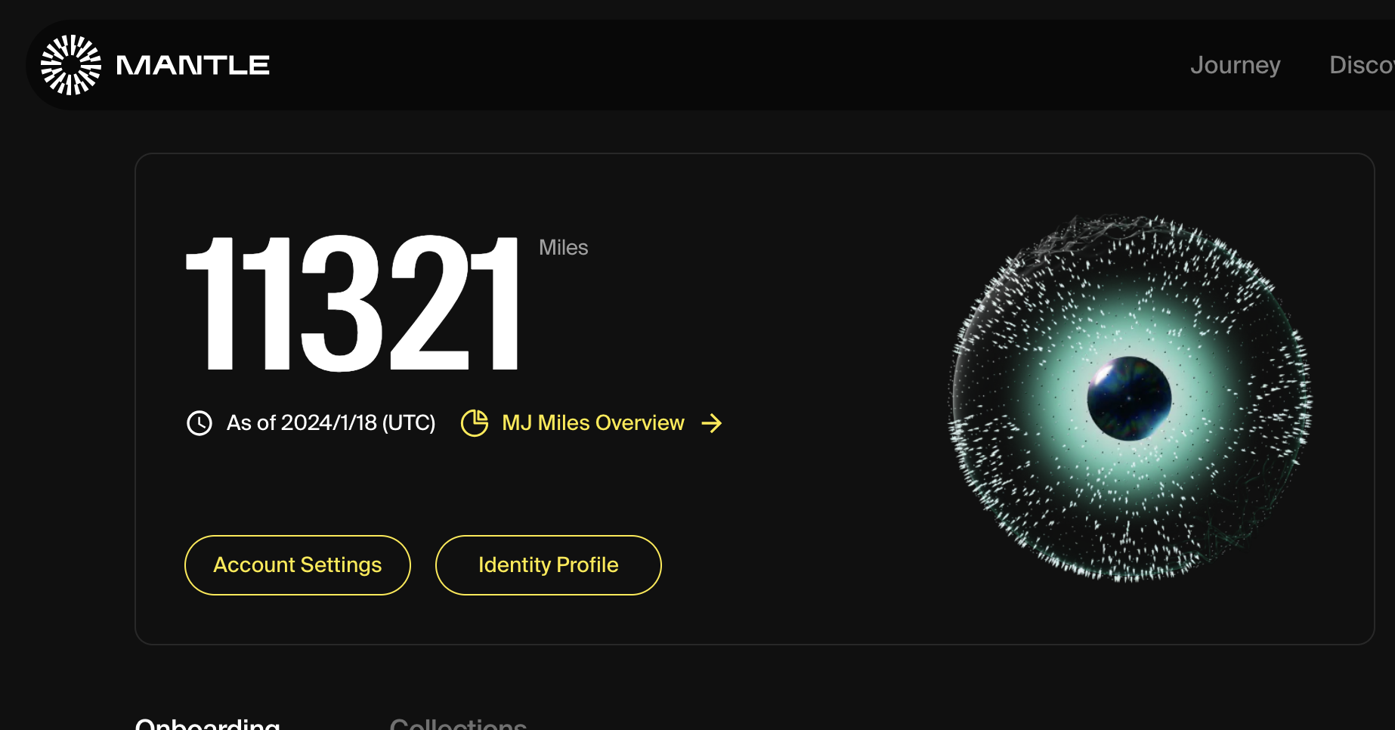Open the Journey navigation item
Image resolution: width=1395 pixels, height=730 pixels.
click(1235, 66)
